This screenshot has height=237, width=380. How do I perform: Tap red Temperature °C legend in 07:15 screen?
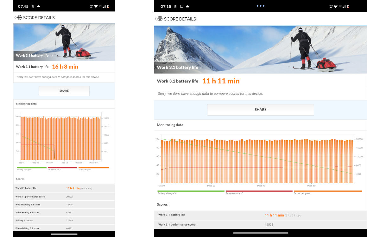coord(259,192)
